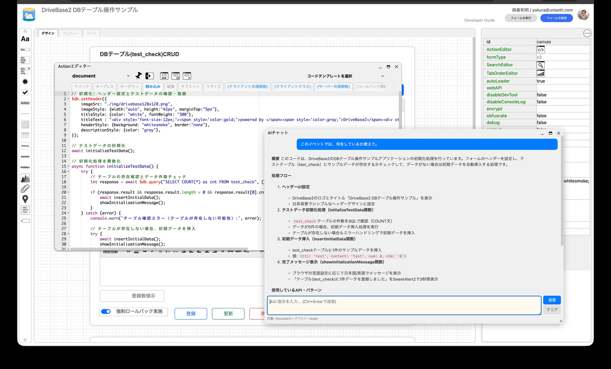611x369 pixels.
Task: Open TabOrderEditor bars icon in properties panel
Action: [x=541, y=73]
